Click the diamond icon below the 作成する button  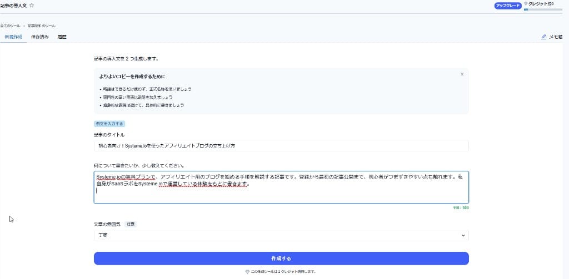tap(247, 271)
